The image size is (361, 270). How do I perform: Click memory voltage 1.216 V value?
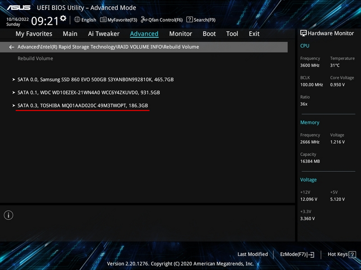click(337, 142)
